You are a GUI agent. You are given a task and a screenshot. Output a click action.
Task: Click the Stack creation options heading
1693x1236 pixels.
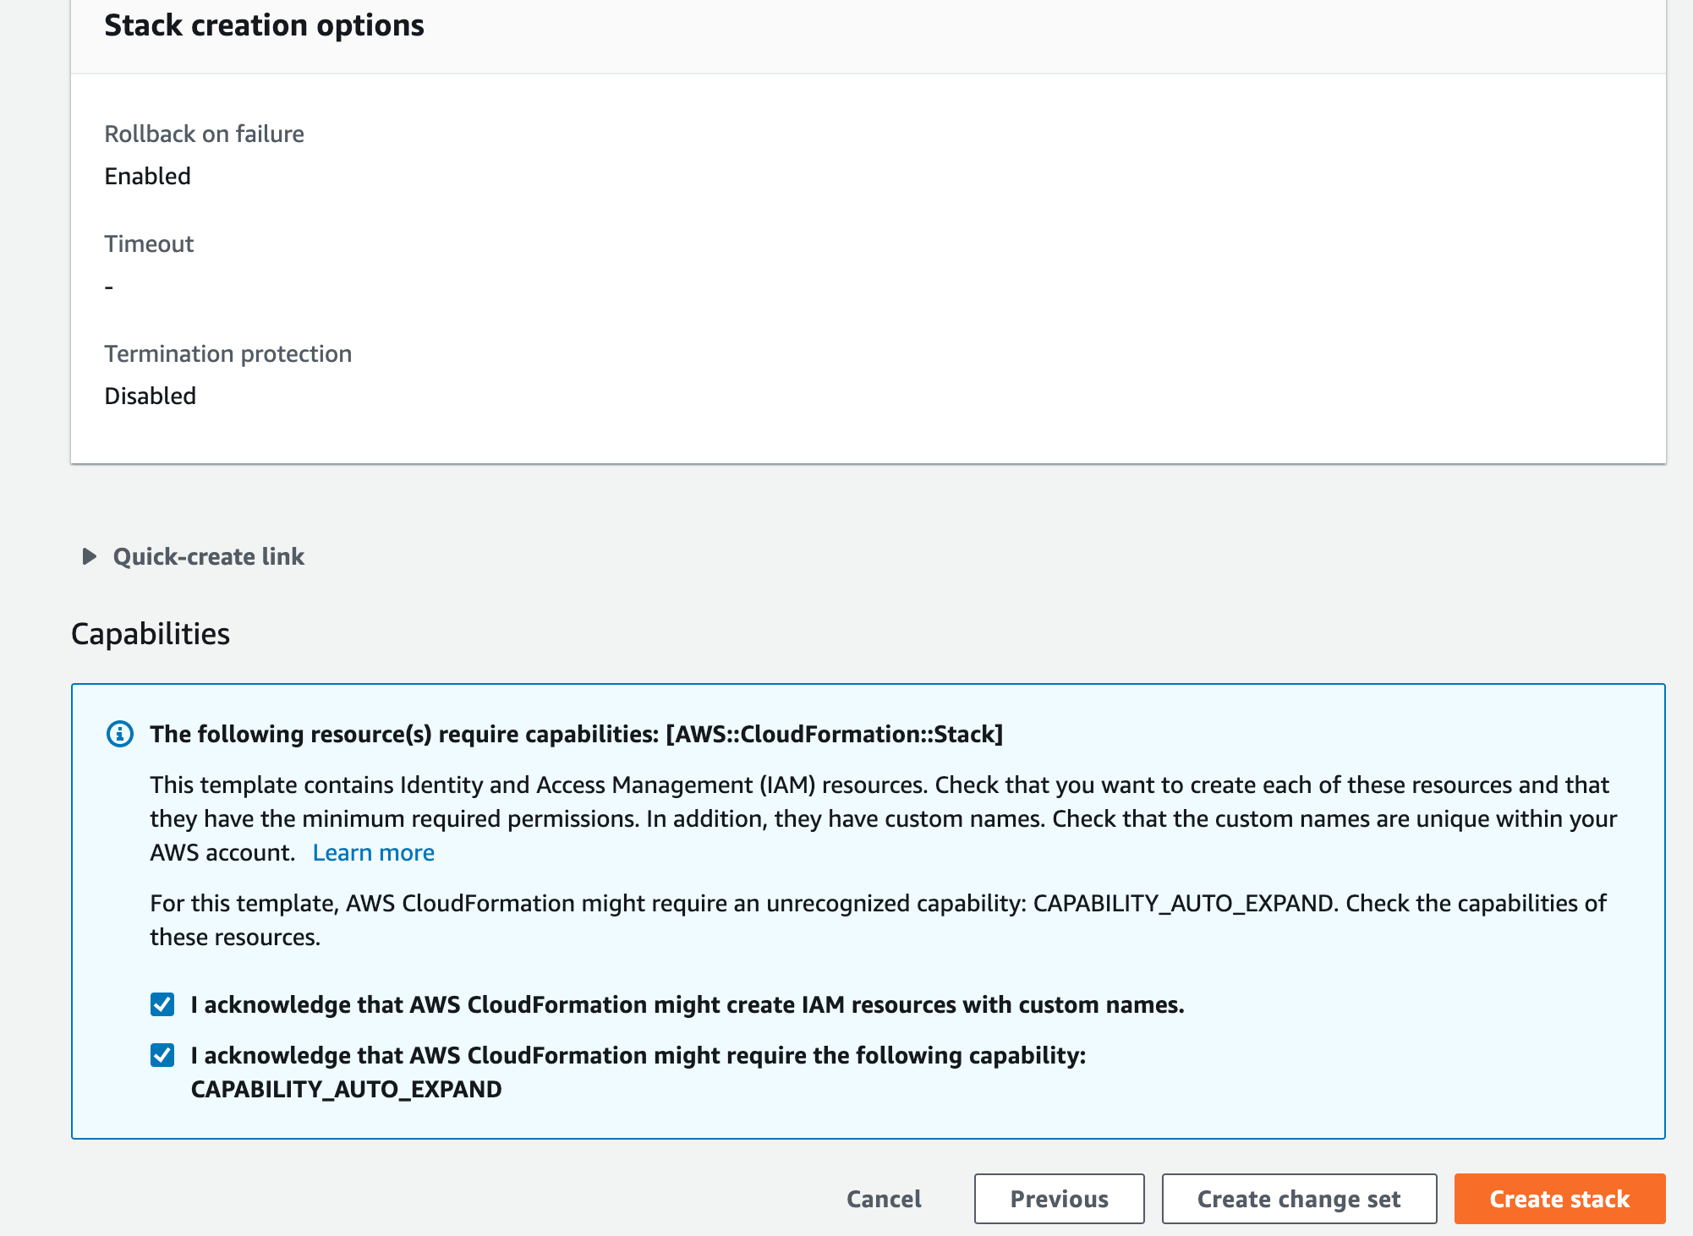(x=264, y=25)
